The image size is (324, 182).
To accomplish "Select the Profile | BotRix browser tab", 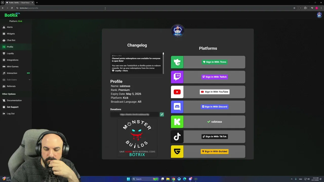I will coord(20,3).
